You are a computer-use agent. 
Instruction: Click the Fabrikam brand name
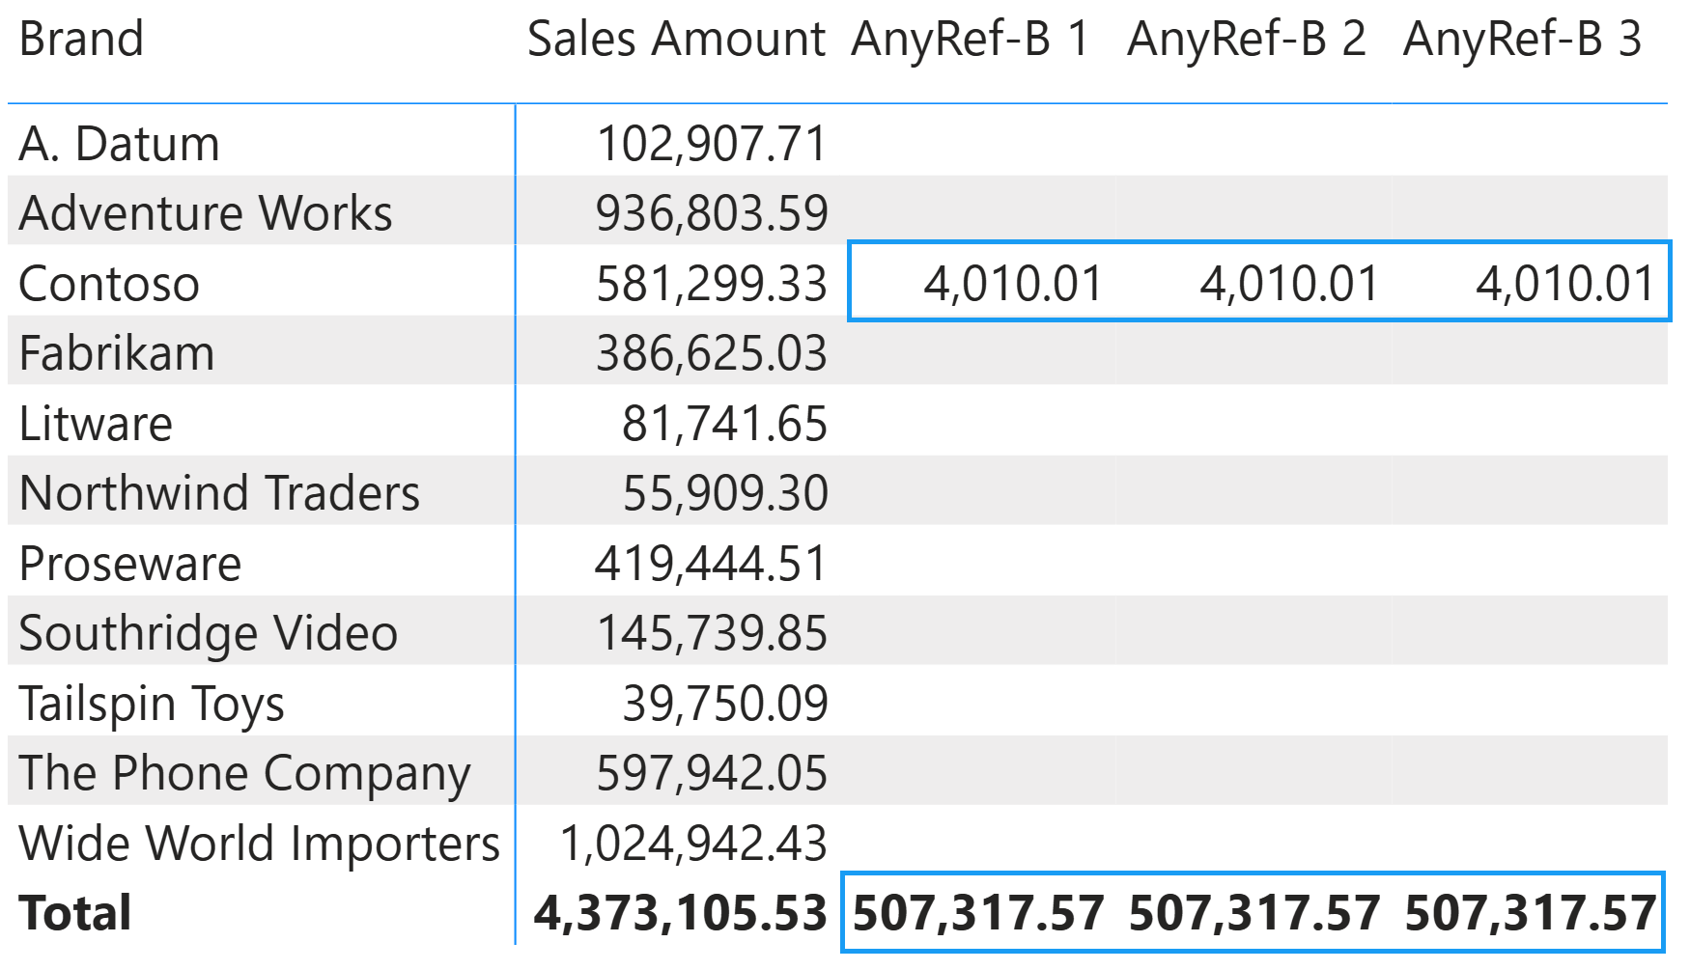[x=116, y=353]
